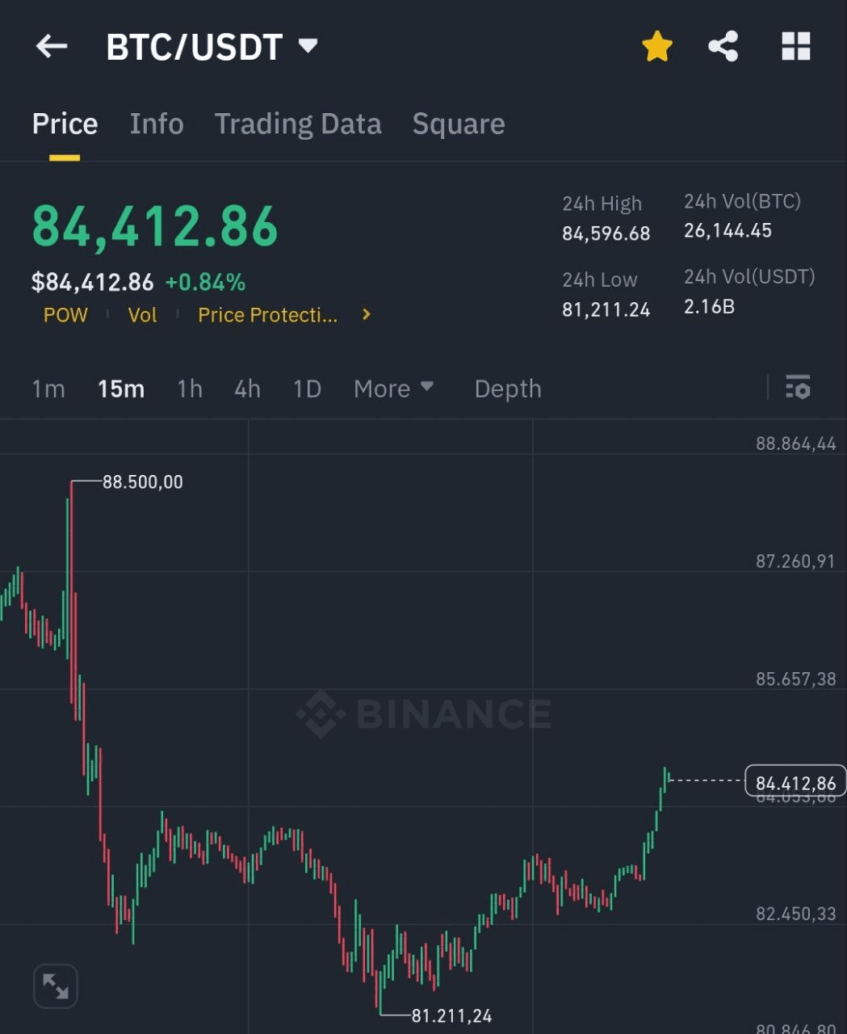Switch to the Info tab

pyautogui.click(x=157, y=124)
